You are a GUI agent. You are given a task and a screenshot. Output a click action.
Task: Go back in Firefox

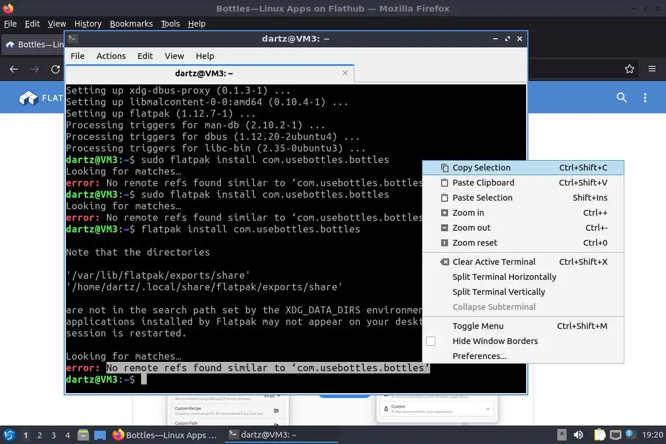[14, 69]
